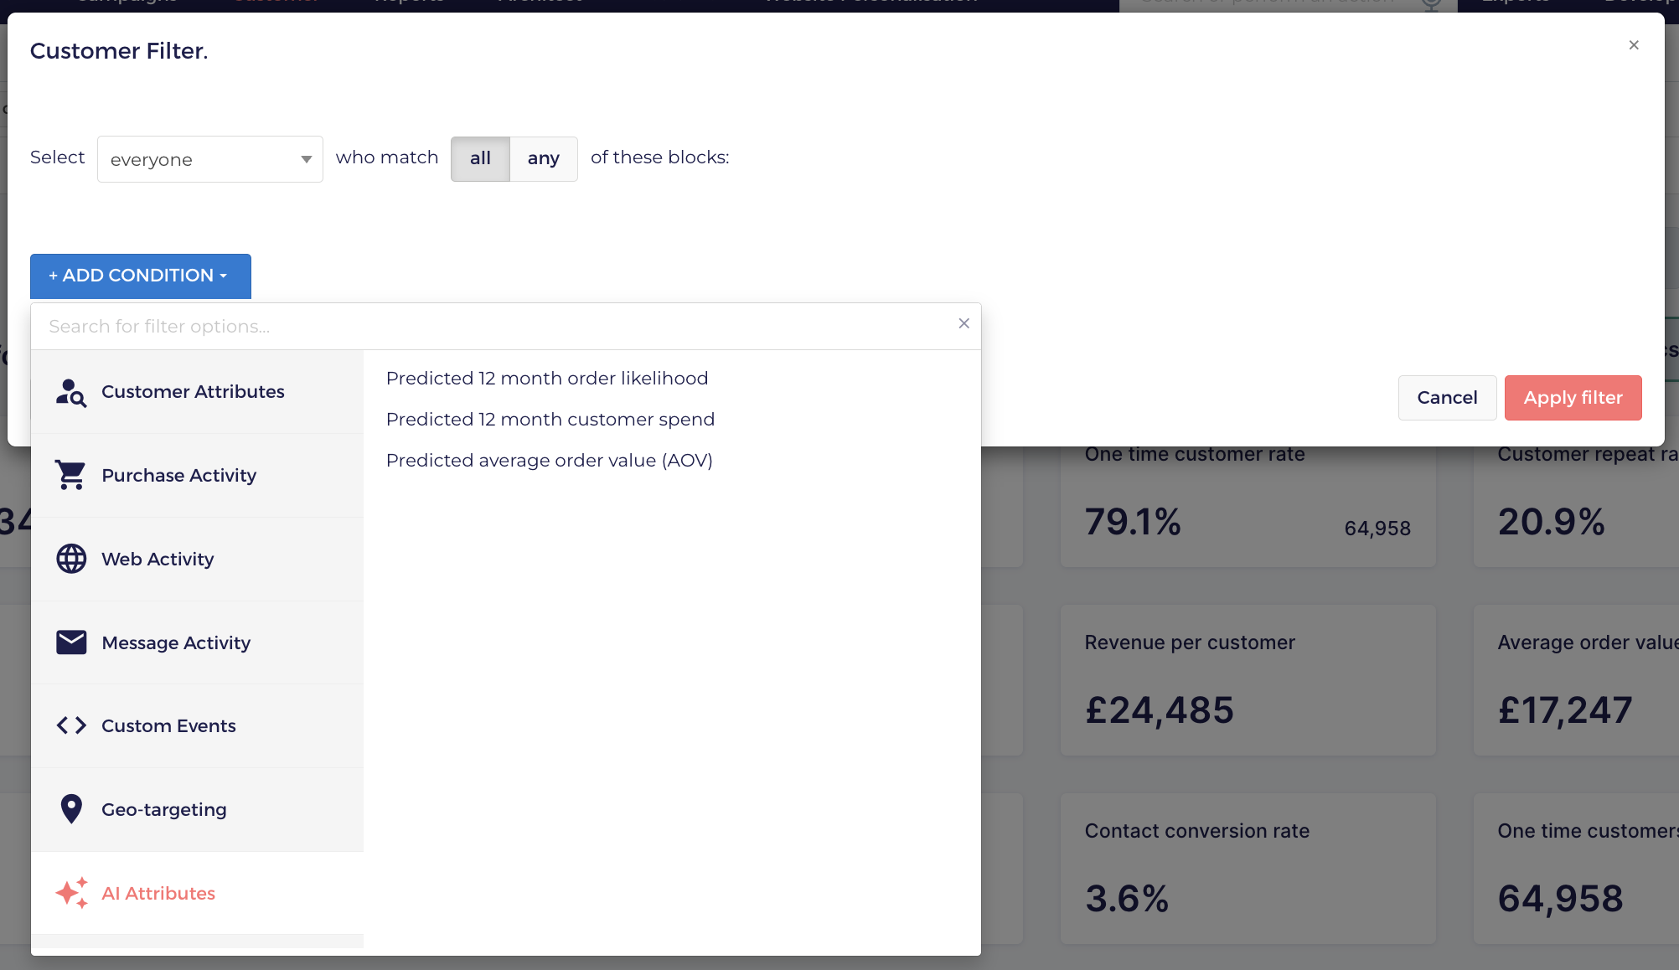Apply the filter
This screenshot has width=1679, height=970.
pos(1573,398)
